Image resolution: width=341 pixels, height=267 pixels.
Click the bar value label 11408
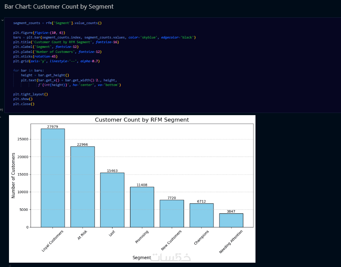tap(142, 185)
